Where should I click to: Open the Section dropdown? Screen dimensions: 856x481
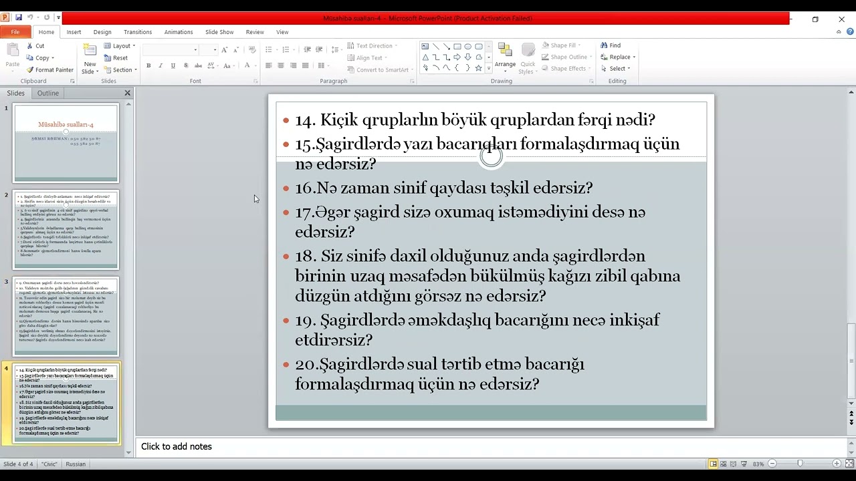pos(120,69)
